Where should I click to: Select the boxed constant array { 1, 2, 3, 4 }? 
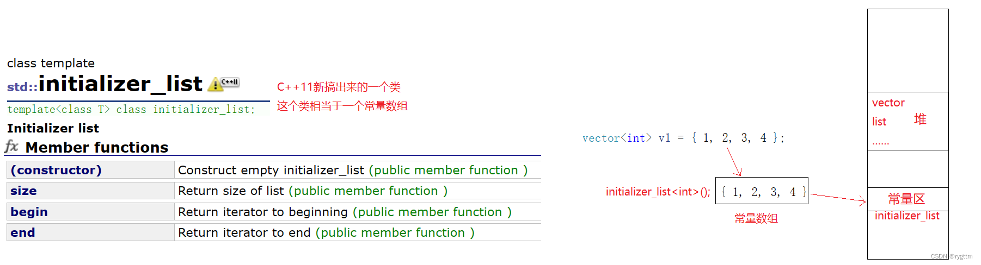click(762, 191)
